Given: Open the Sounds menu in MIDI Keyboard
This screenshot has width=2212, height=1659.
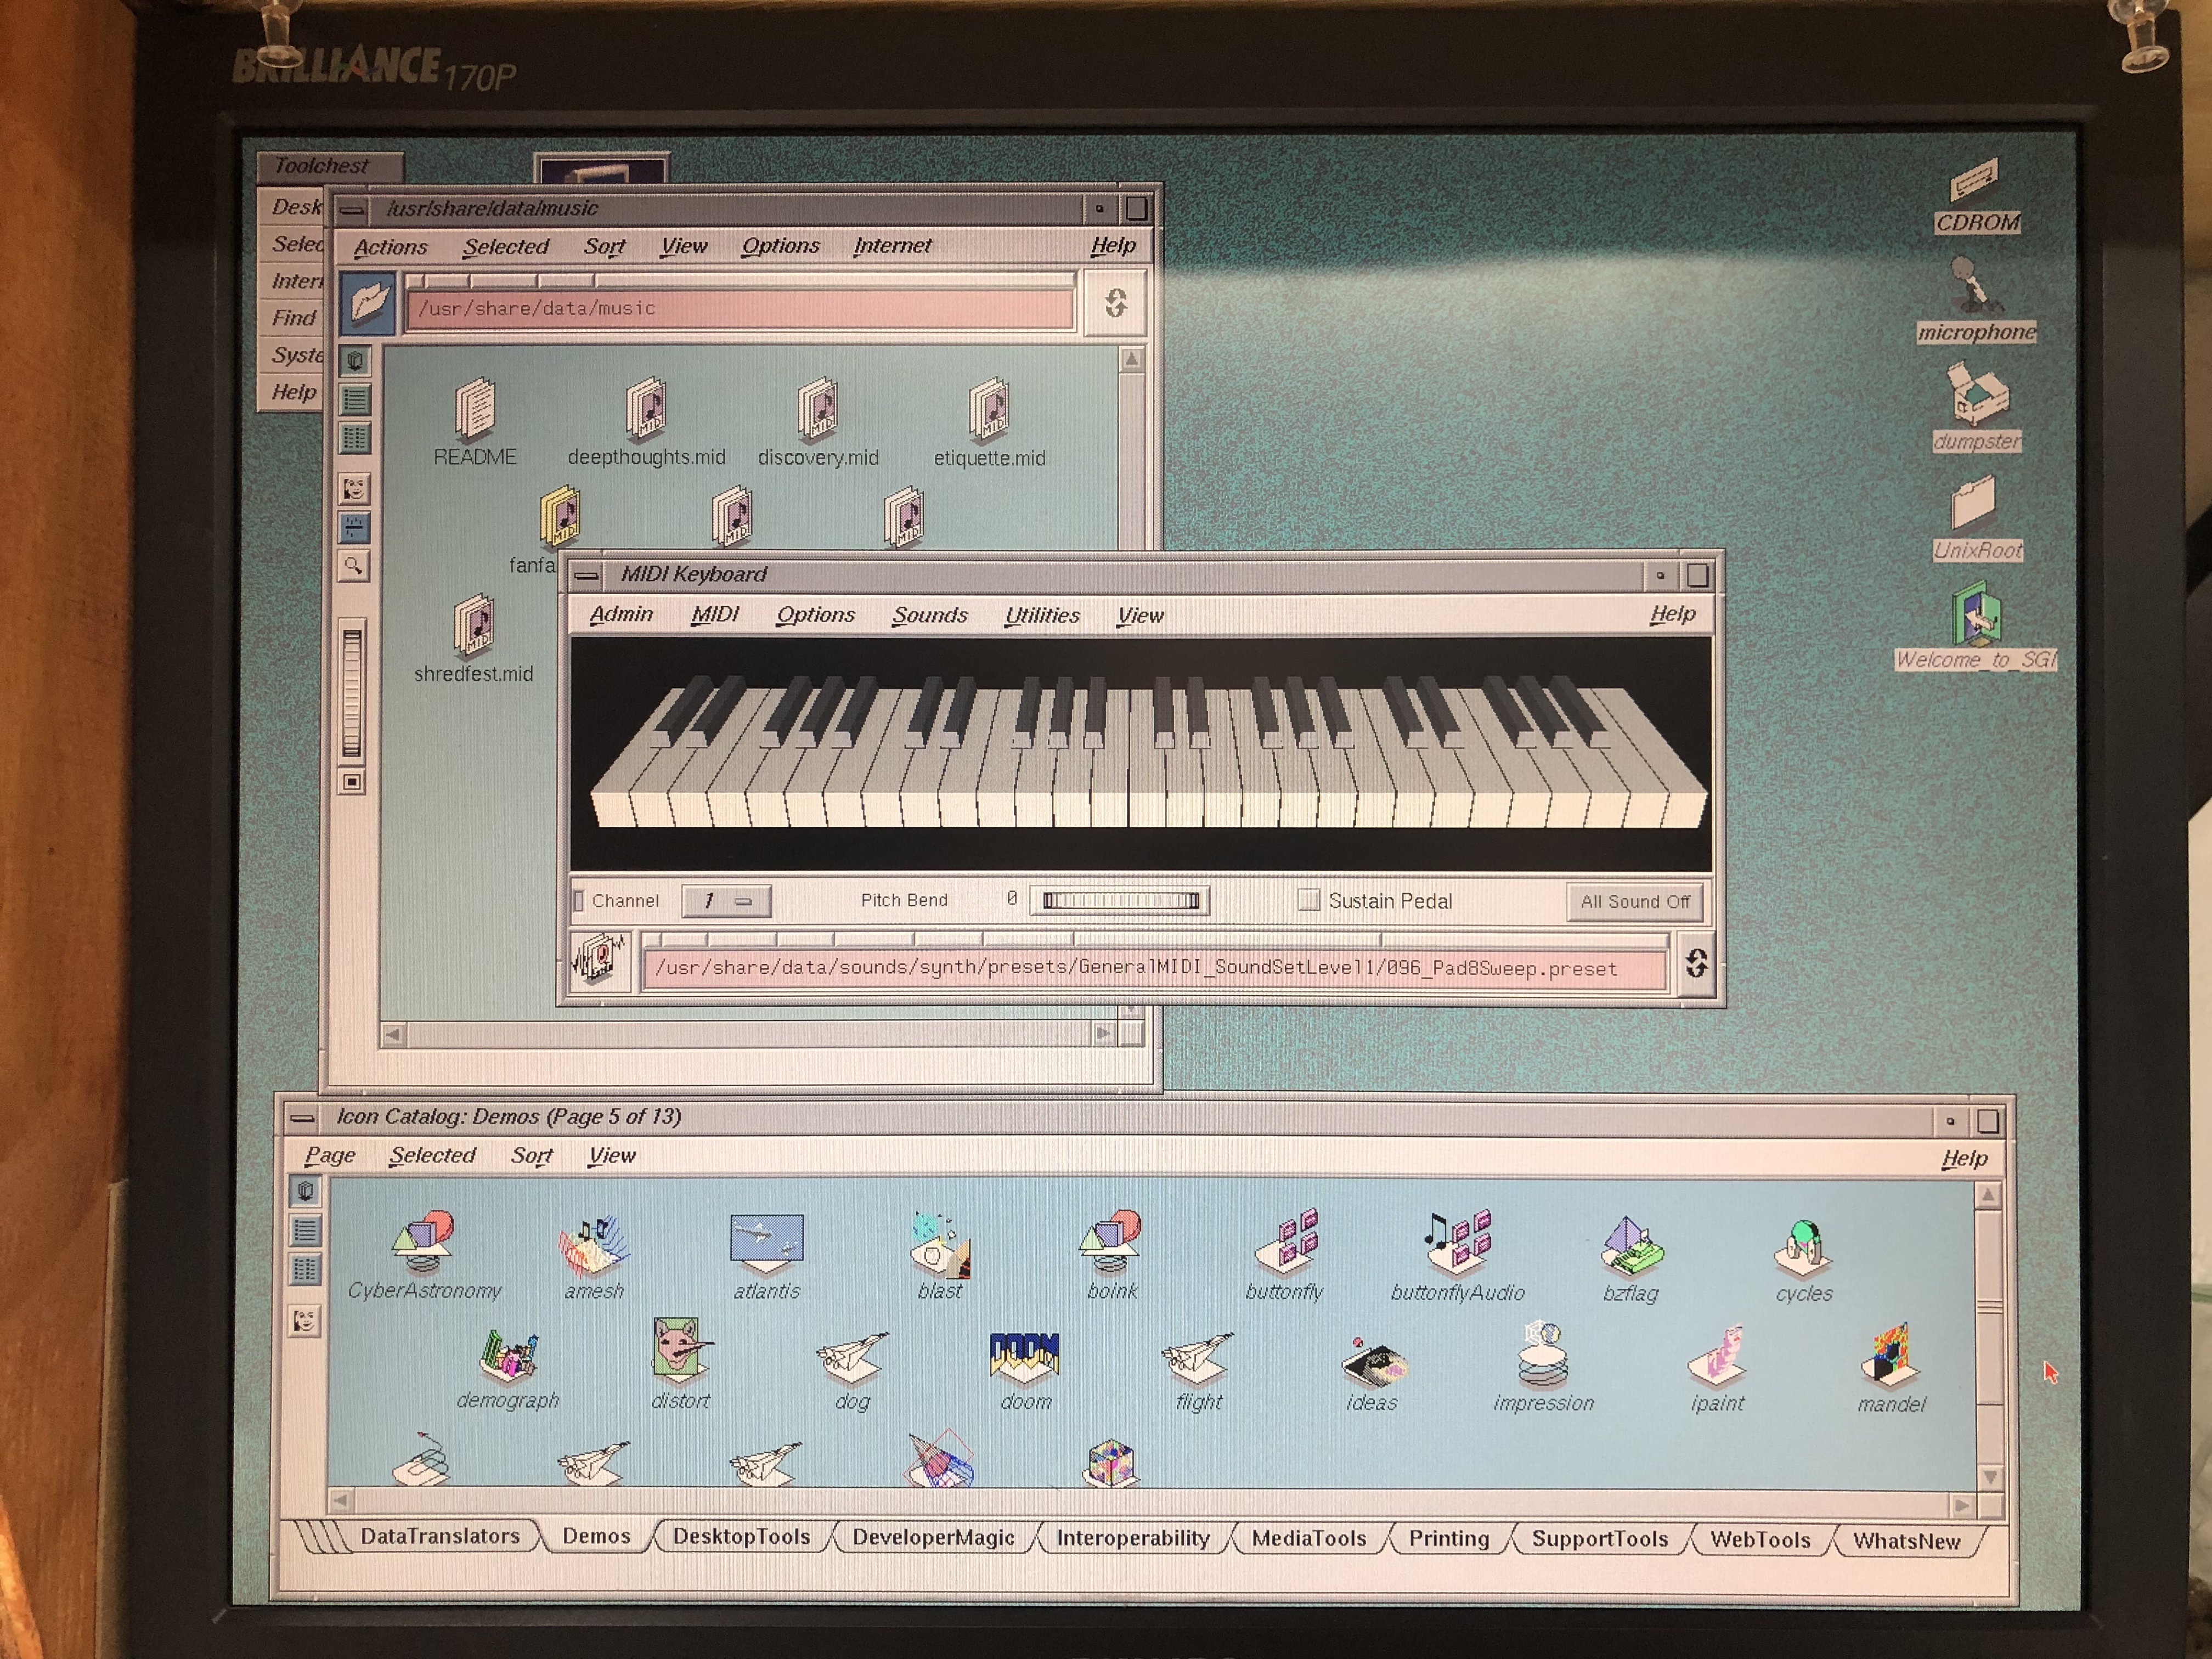Looking at the screenshot, I should pos(929,615).
